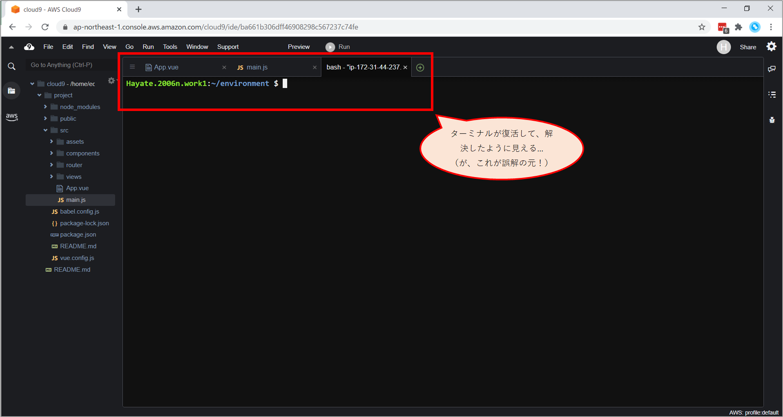Open the search panel magnifier icon
The height and width of the screenshot is (417, 783).
point(12,66)
